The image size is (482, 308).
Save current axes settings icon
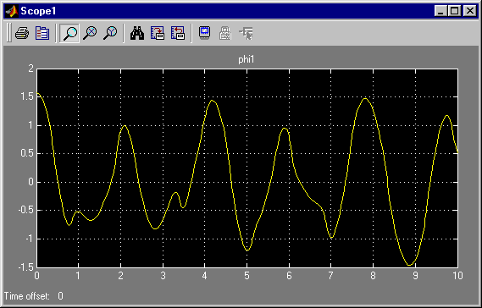click(x=158, y=33)
